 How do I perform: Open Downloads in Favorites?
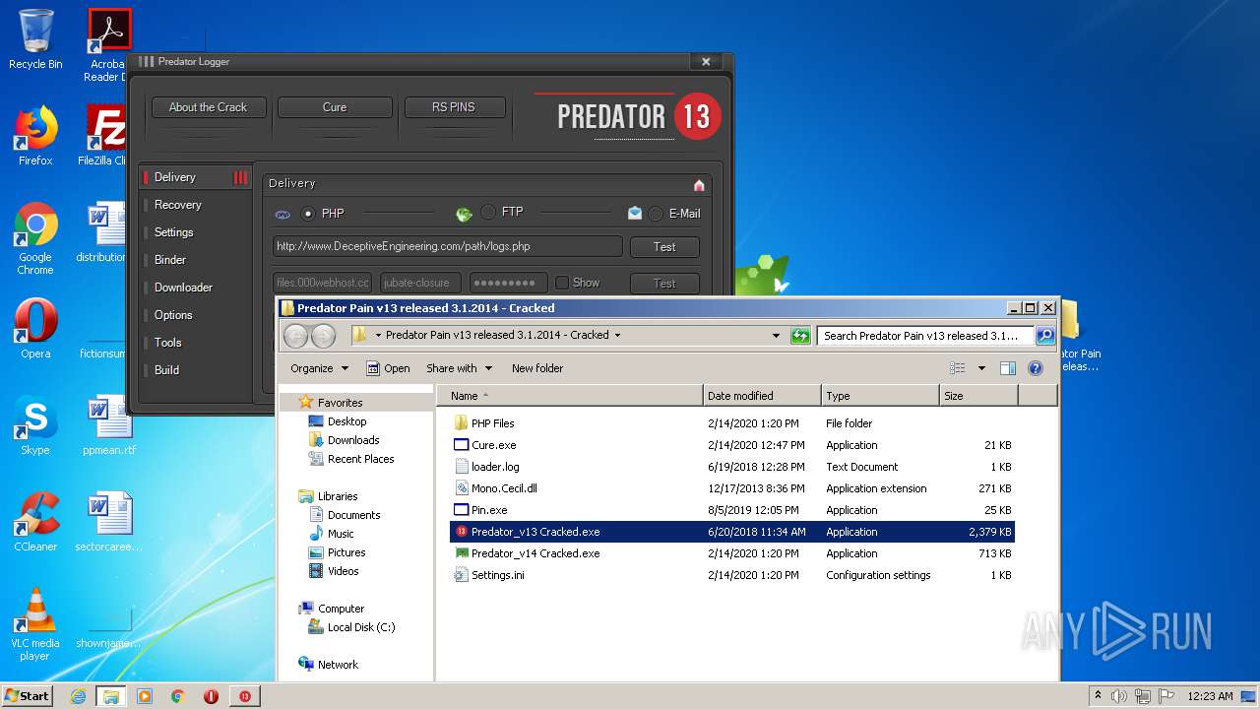pyautogui.click(x=353, y=440)
